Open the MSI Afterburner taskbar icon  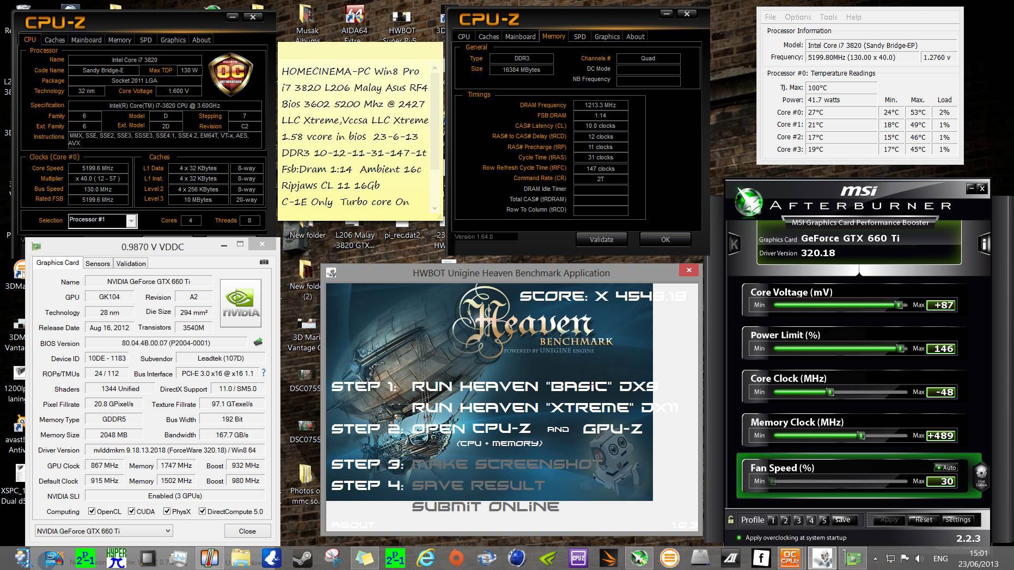(639, 557)
